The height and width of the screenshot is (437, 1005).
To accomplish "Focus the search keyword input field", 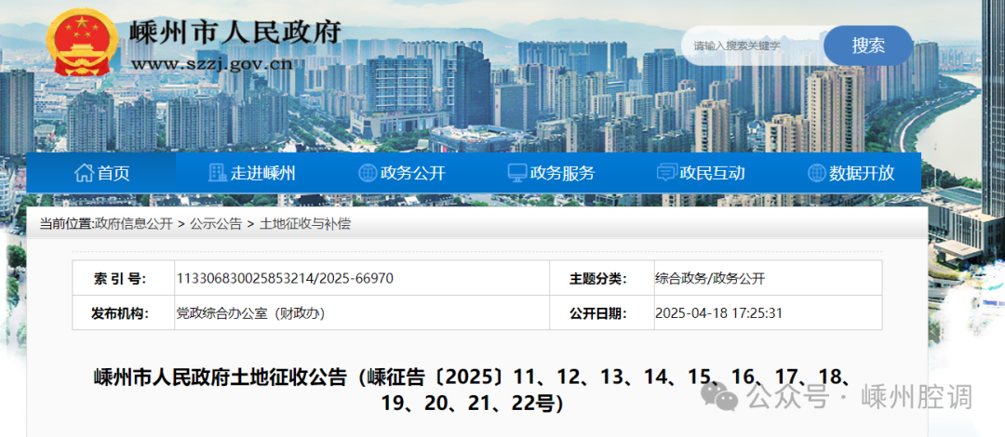I will point(753,45).
